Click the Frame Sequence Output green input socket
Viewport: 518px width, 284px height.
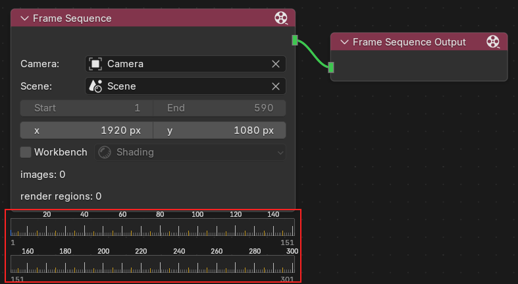pos(331,67)
